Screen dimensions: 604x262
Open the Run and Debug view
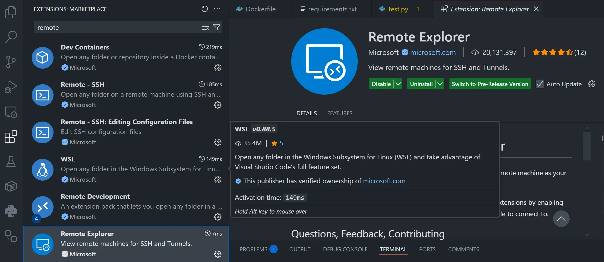click(x=11, y=87)
